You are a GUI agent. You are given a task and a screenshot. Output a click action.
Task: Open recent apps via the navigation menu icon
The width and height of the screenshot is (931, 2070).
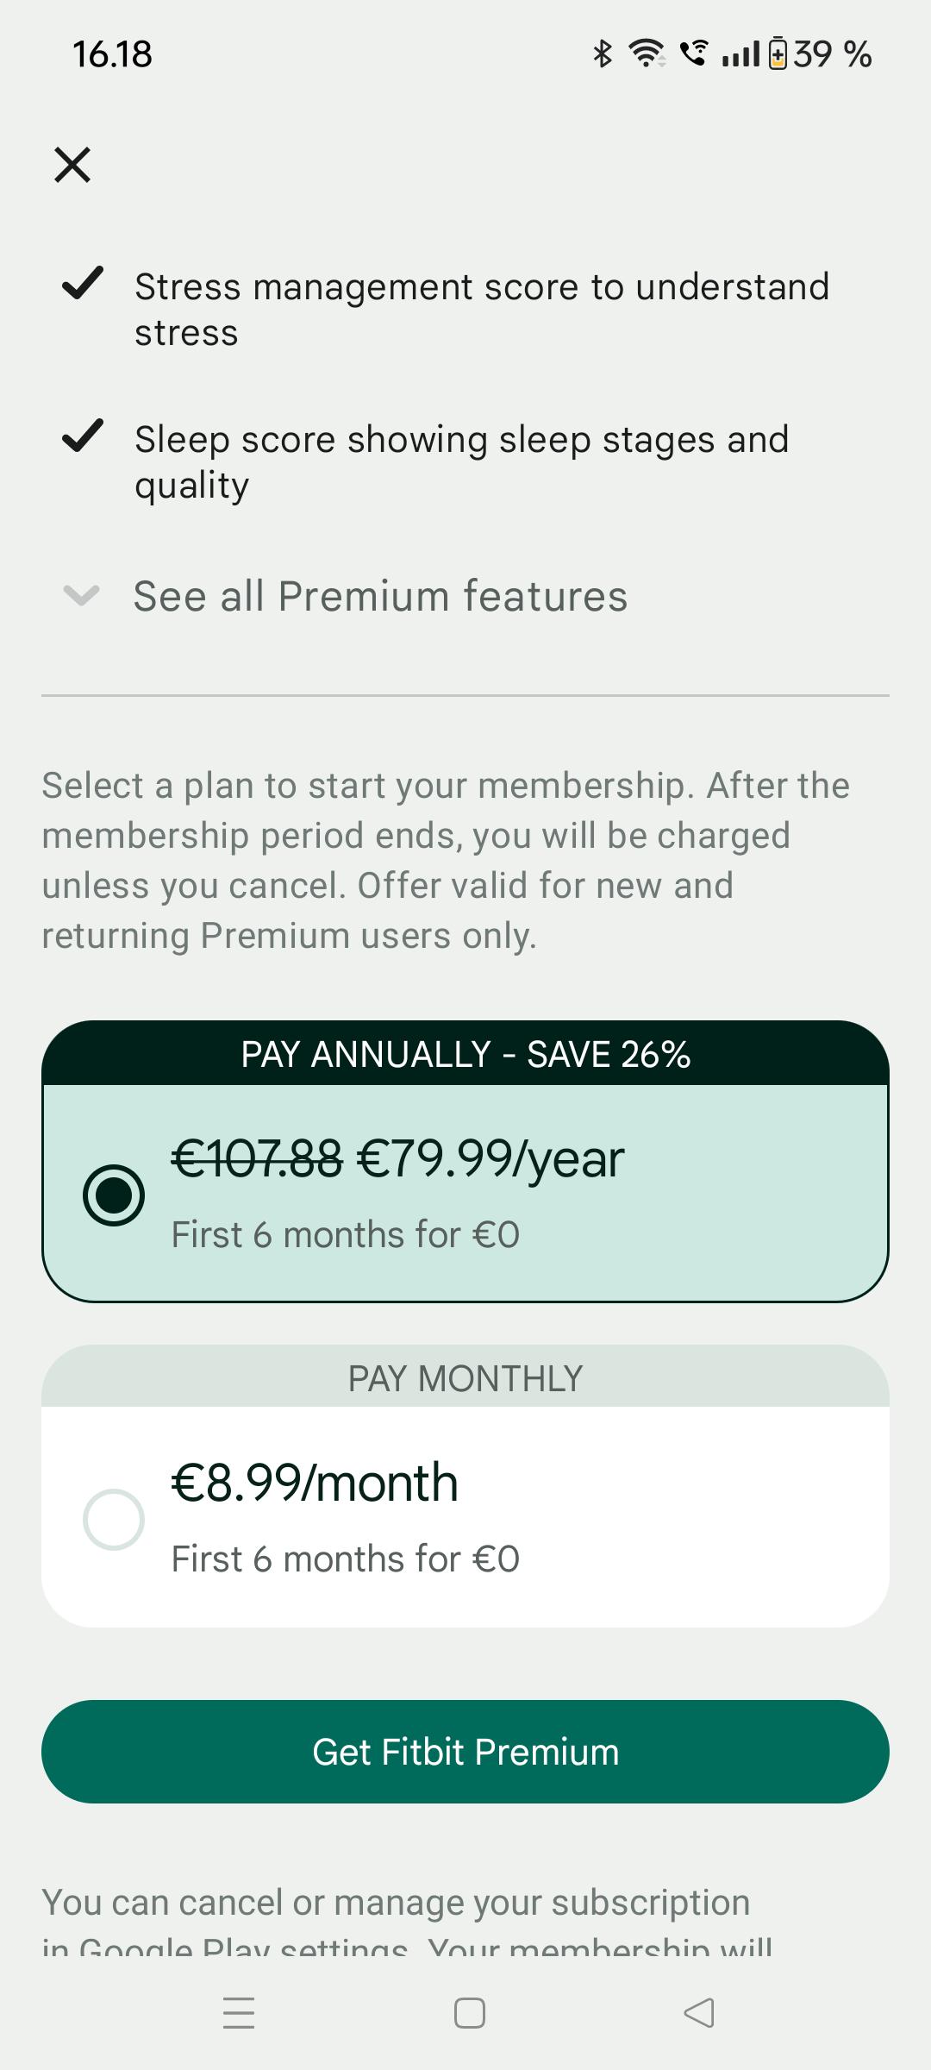point(239,2013)
